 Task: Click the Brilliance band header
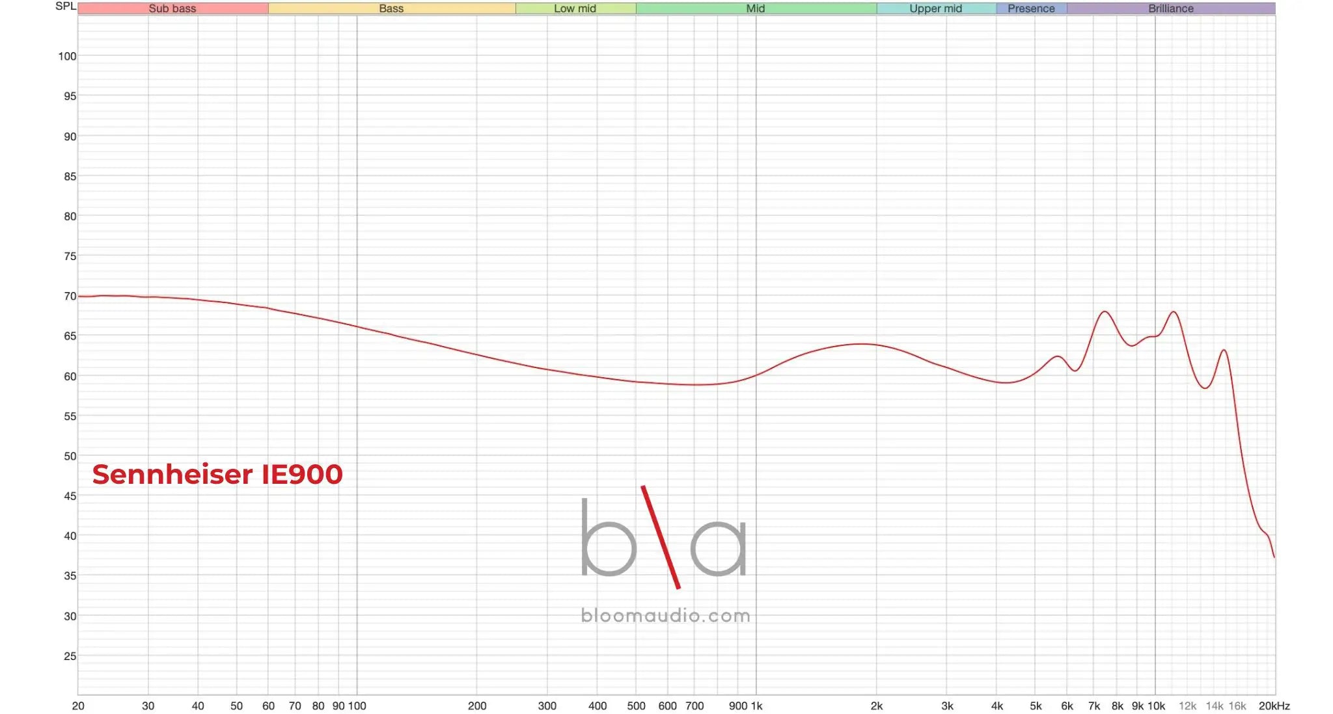coord(1170,8)
